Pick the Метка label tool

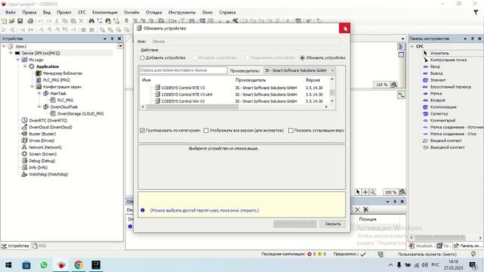click(436, 94)
